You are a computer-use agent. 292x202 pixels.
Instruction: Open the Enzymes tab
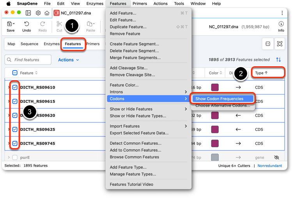point(51,44)
